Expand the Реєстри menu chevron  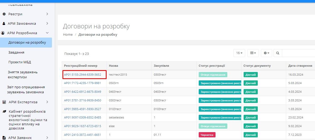click(x=47, y=14)
